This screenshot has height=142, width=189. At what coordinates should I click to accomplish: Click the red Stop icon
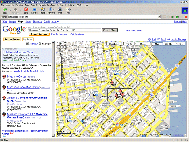(x=26, y=10)
